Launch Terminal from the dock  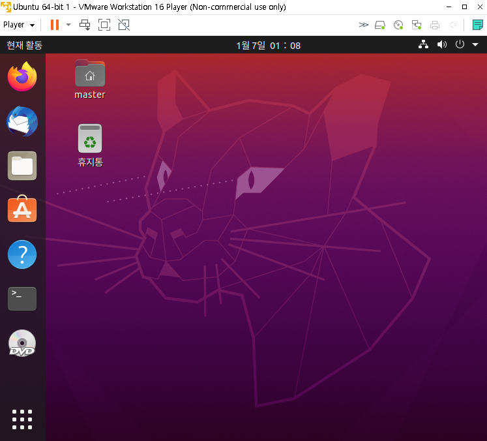pyautogui.click(x=22, y=299)
